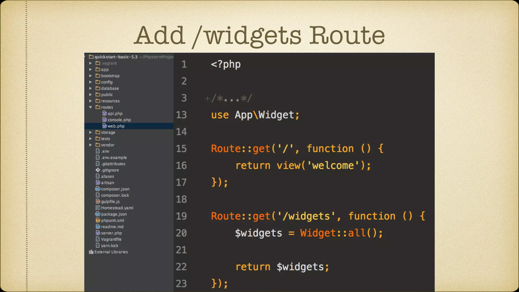Click the readme.md markdown file icon
Viewport: 519px width, 292px height.
[98, 227]
